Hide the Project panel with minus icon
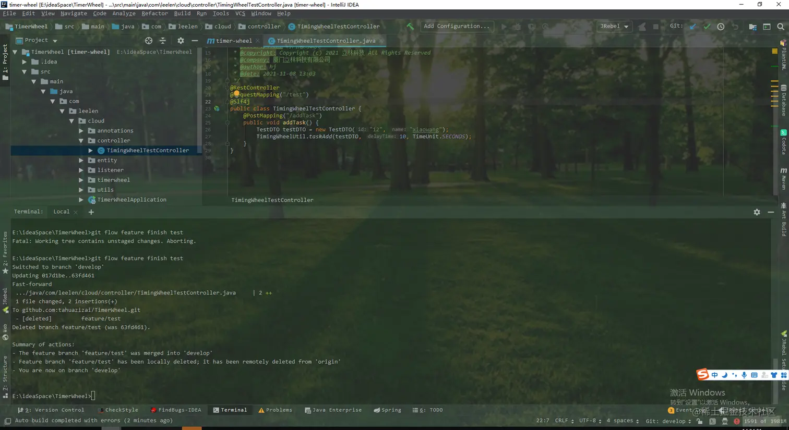The width and height of the screenshot is (789, 430). (195, 41)
